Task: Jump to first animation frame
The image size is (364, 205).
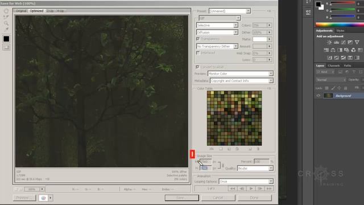Action: pyautogui.click(x=233, y=188)
